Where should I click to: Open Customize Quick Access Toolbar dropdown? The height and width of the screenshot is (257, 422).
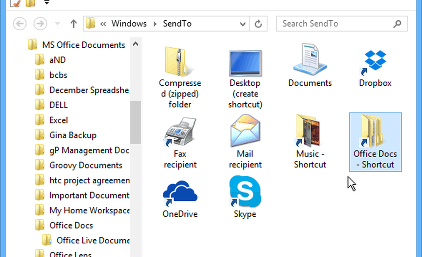tap(47, 3)
